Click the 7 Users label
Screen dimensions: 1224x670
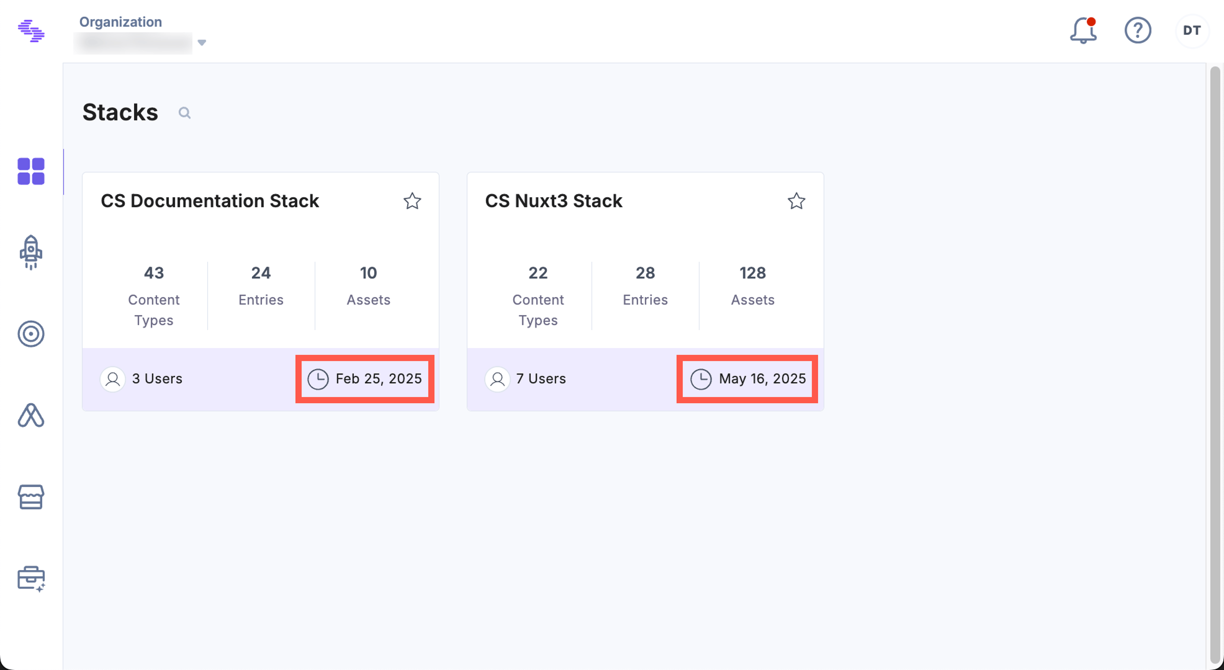541,379
